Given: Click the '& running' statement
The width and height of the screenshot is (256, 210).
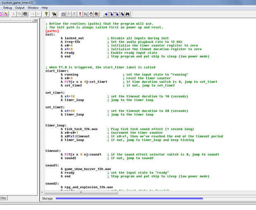Looking at the screenshot, I should coord(69,75).
